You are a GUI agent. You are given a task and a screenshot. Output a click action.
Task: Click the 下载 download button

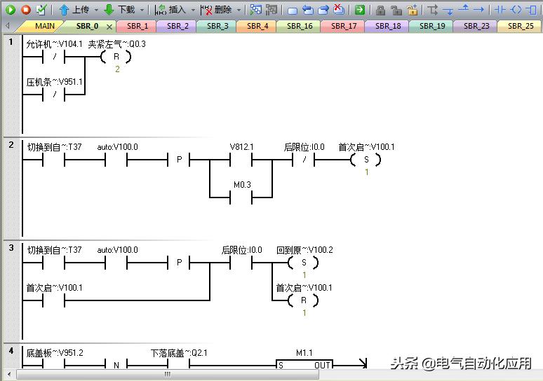click(120, 10)
